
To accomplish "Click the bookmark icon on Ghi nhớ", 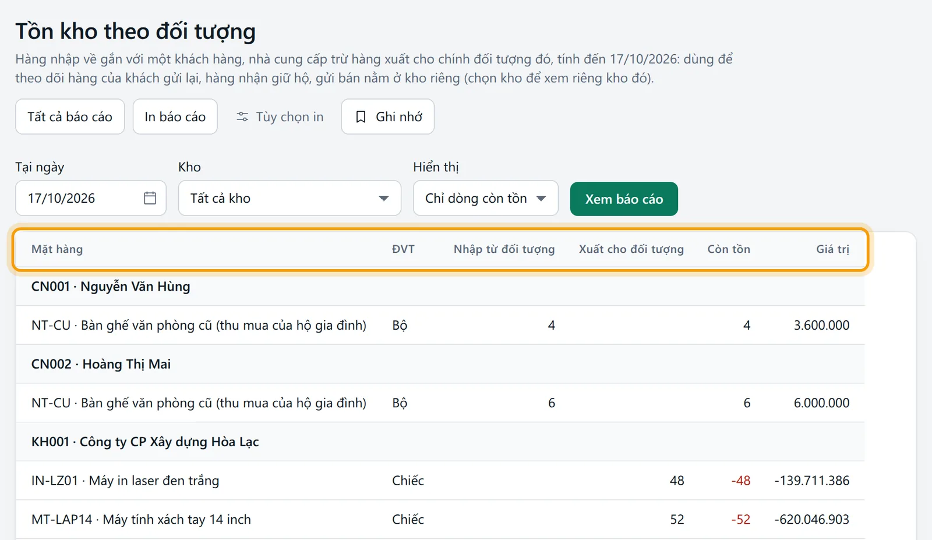I will coord(361,117).
